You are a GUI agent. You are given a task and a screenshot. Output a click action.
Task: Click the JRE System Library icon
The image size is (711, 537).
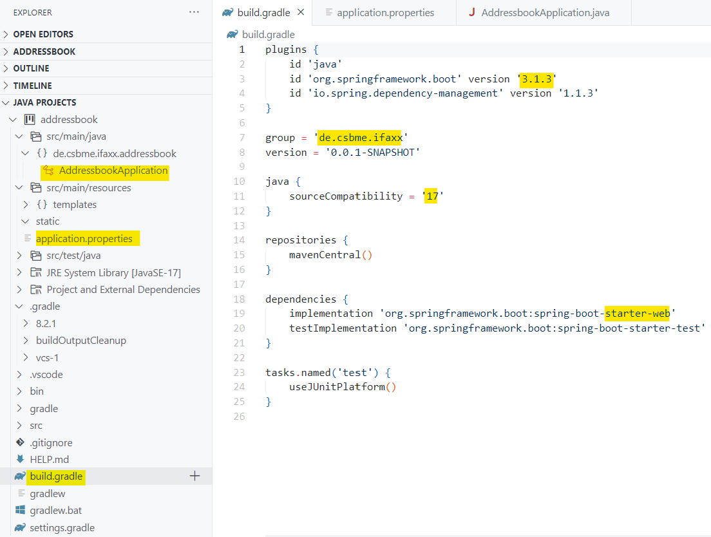click(x=36, y=272)
